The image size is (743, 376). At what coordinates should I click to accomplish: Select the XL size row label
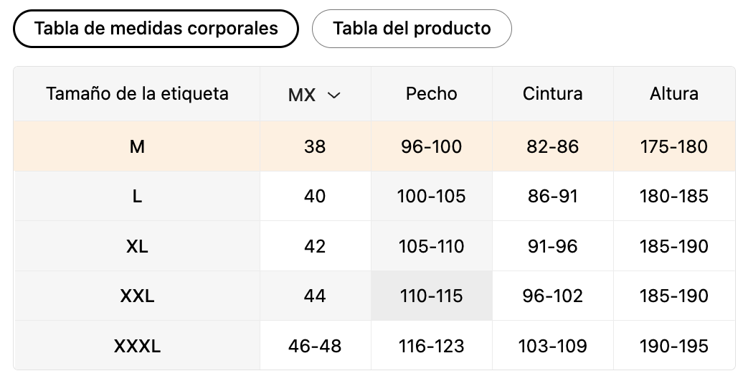(137, 246)
